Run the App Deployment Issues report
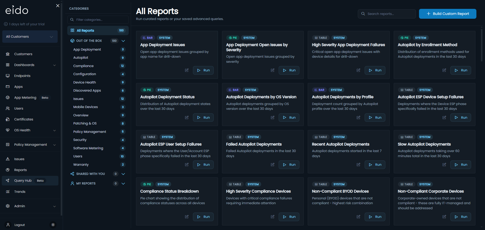 [203, 70]
